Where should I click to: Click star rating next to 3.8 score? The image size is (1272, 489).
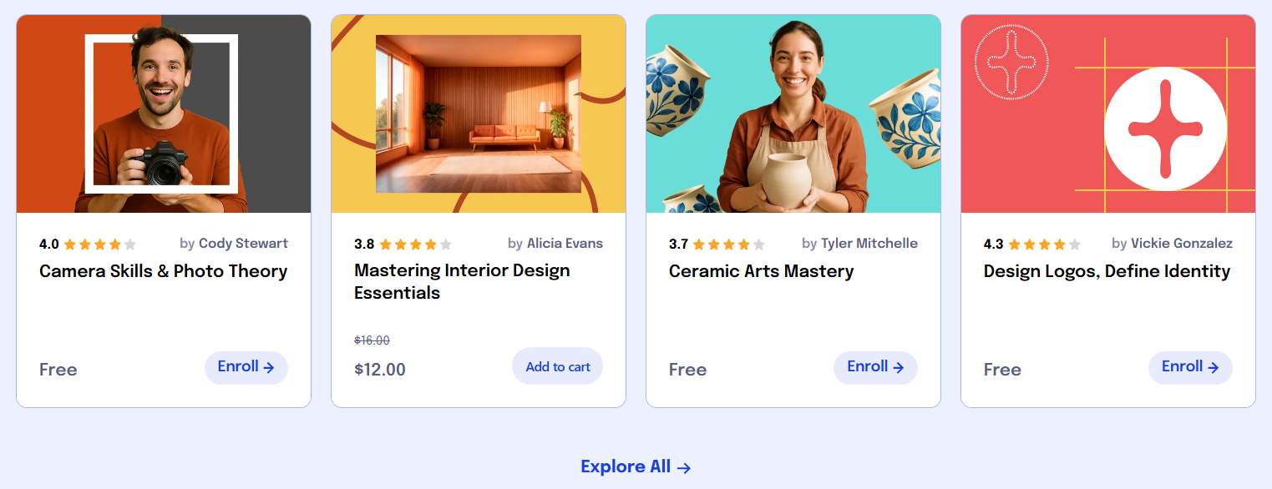click(x=415, y=244)
